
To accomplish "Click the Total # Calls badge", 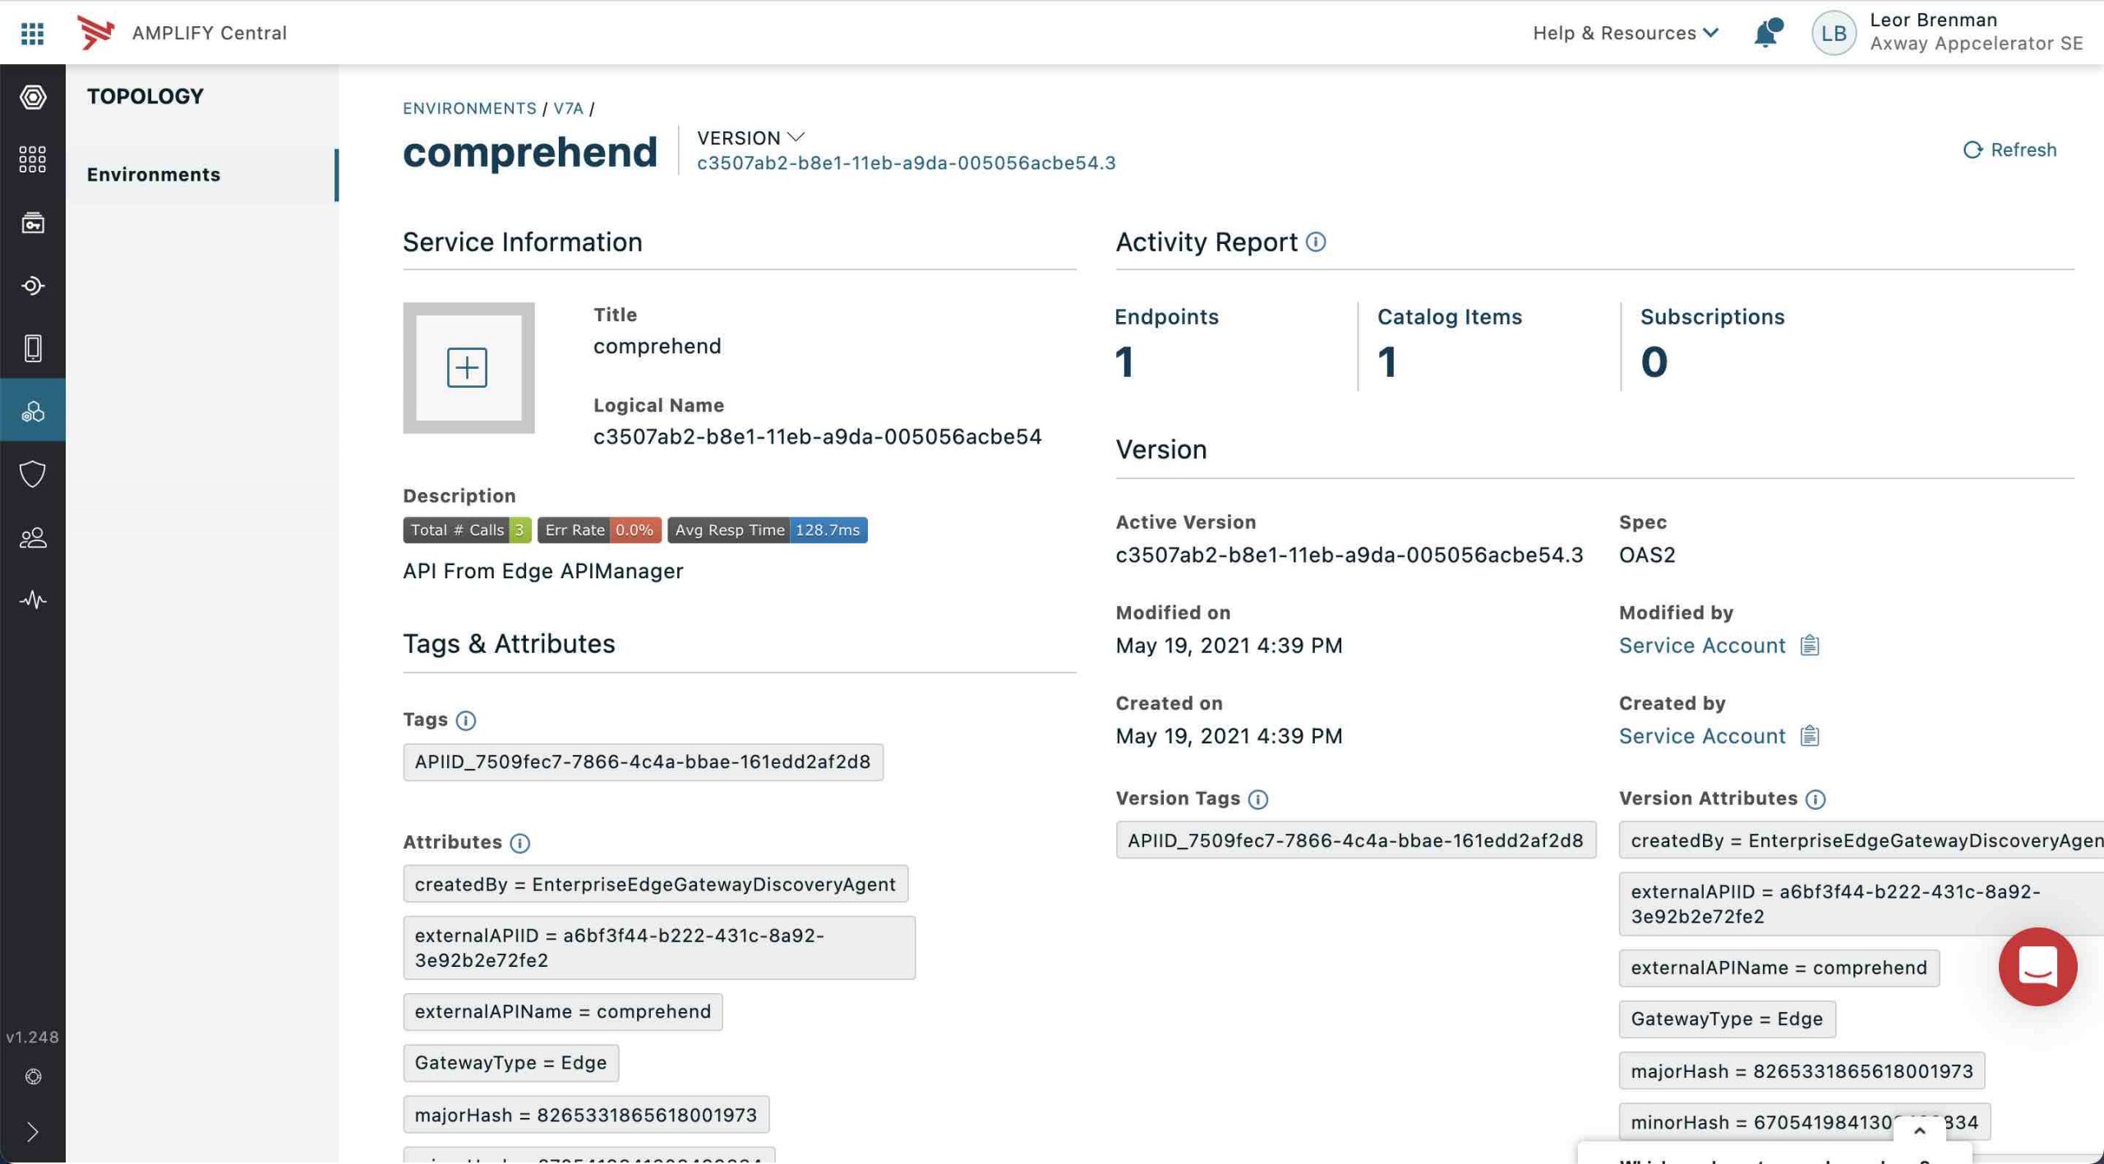I will (467, 530).
